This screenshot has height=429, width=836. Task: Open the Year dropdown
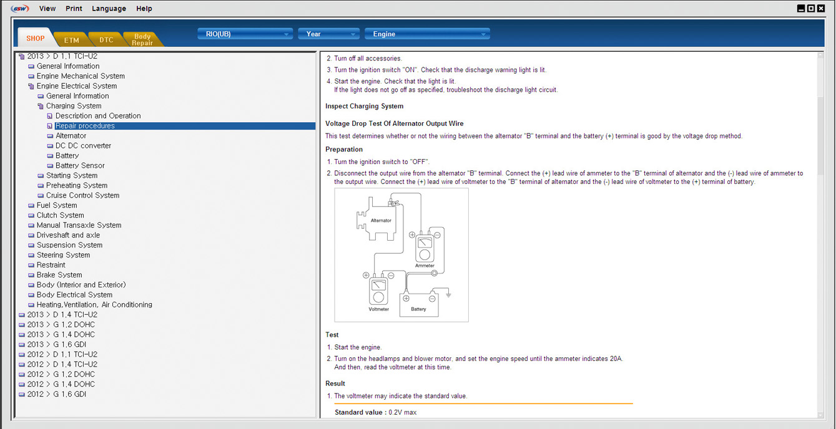click(x=328, y=34)
